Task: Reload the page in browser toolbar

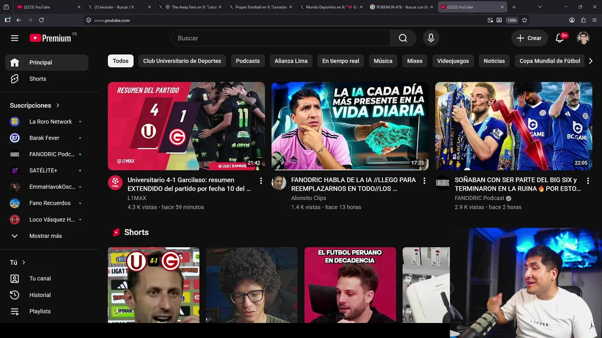Action: click(x=41, y=20)
